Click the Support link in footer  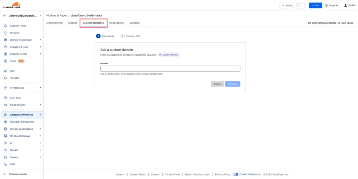pyautogui.click(x=120, y=174)
